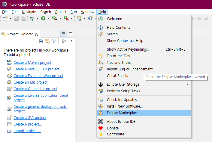The height and width of the screenshot is (142, 212).
Task: Select Show Contextual Help
Action: (144, 41)
